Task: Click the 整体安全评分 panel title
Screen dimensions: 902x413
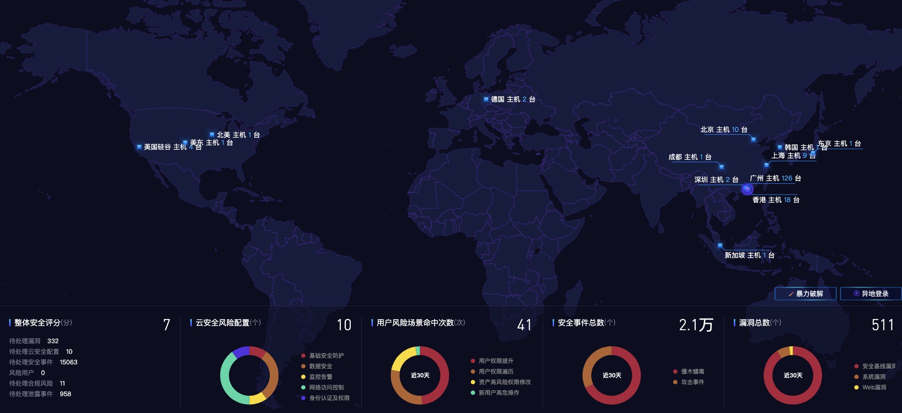Action: (x=43, y=323)
